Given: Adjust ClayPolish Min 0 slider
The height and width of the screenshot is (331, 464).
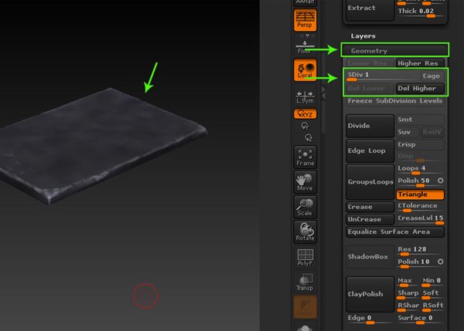Looking at the screenshot, I should tap(432, 282).
